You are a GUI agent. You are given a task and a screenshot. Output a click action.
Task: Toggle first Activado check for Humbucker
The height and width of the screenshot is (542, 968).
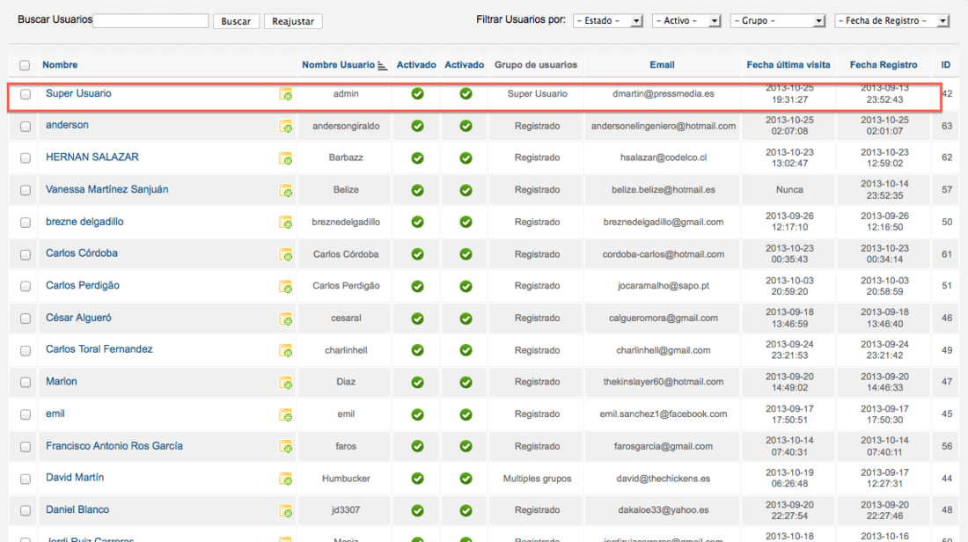417,479
